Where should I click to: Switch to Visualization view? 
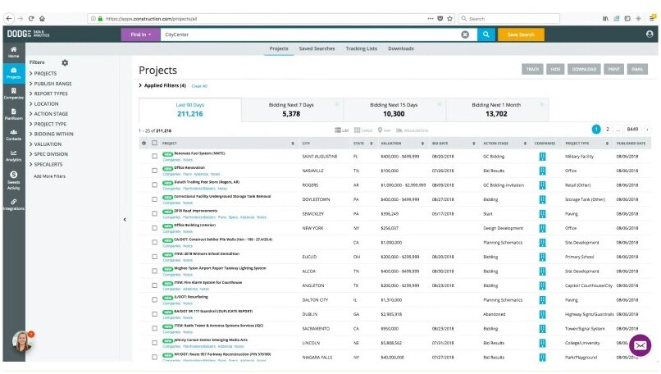pyautogui.click(x=413, y=130)
